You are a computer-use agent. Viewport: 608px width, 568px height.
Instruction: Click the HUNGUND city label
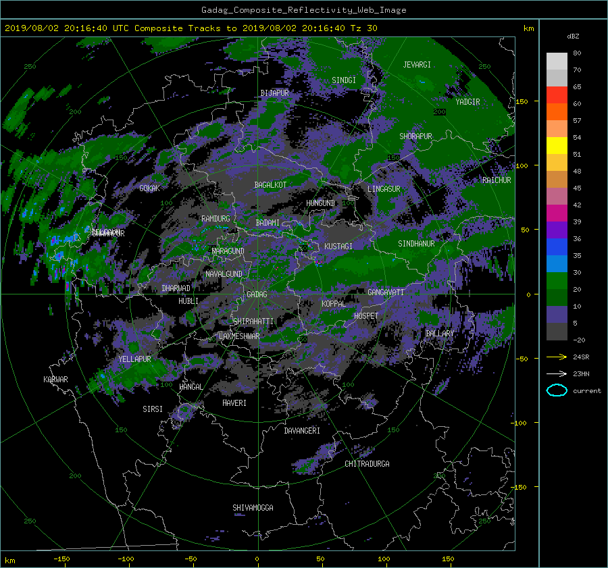pyautogui.click(x=320, y=203)
